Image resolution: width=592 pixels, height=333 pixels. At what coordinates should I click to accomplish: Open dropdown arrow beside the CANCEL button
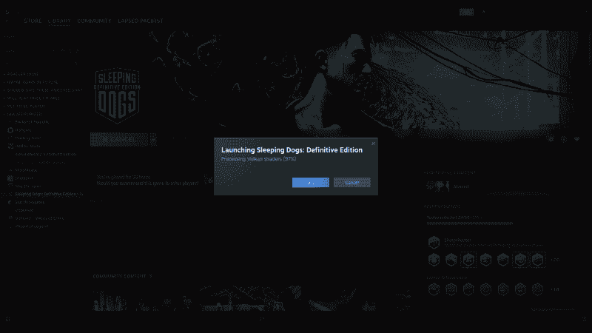[x=153, y=139]
